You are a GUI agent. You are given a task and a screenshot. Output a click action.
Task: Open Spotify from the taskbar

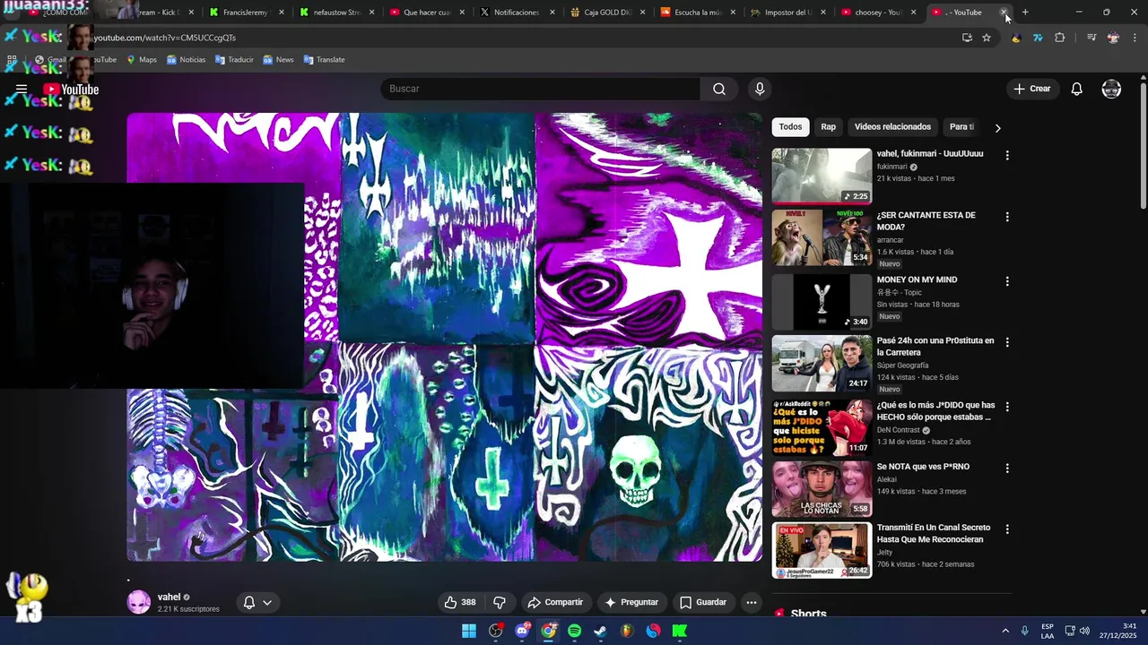point(574,631)
